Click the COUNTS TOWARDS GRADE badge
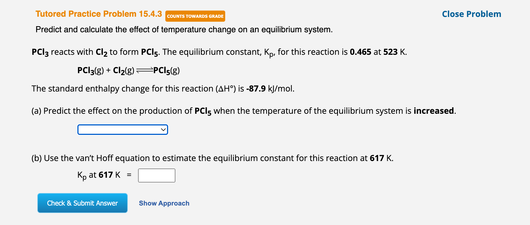This screenshot has height=225, width=530. 195,16
